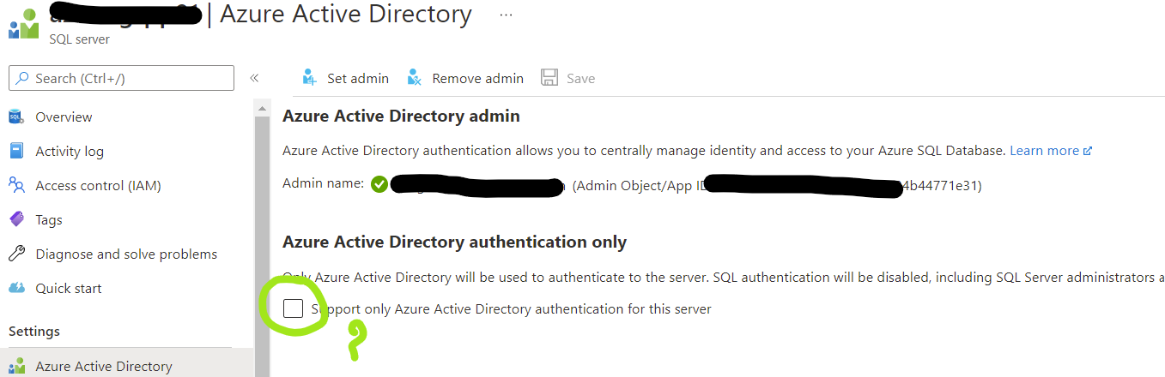Collapse the sidebar with double chevron
The width and height of the screenshot is (1165, 377).
pos(254,78)
